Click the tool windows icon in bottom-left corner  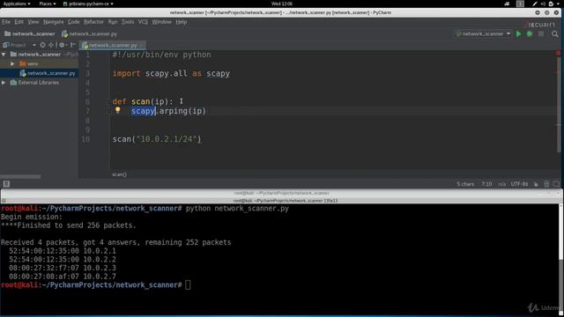click(x=6, y=184)
